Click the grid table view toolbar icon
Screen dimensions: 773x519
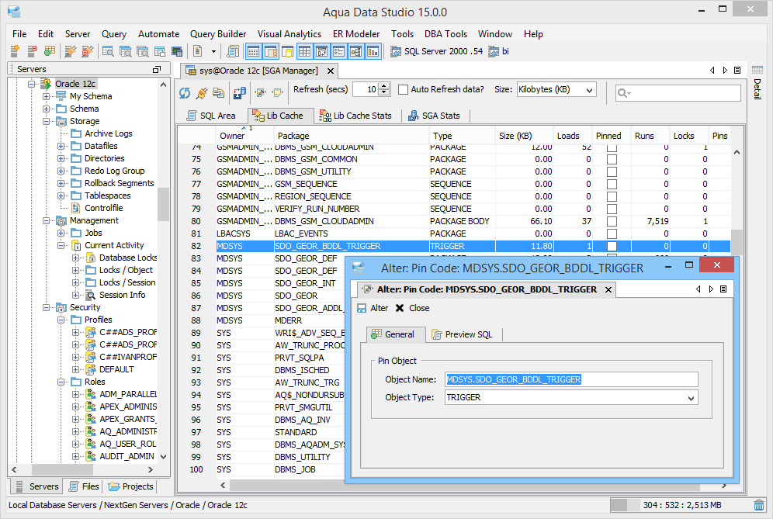point(304,50)
